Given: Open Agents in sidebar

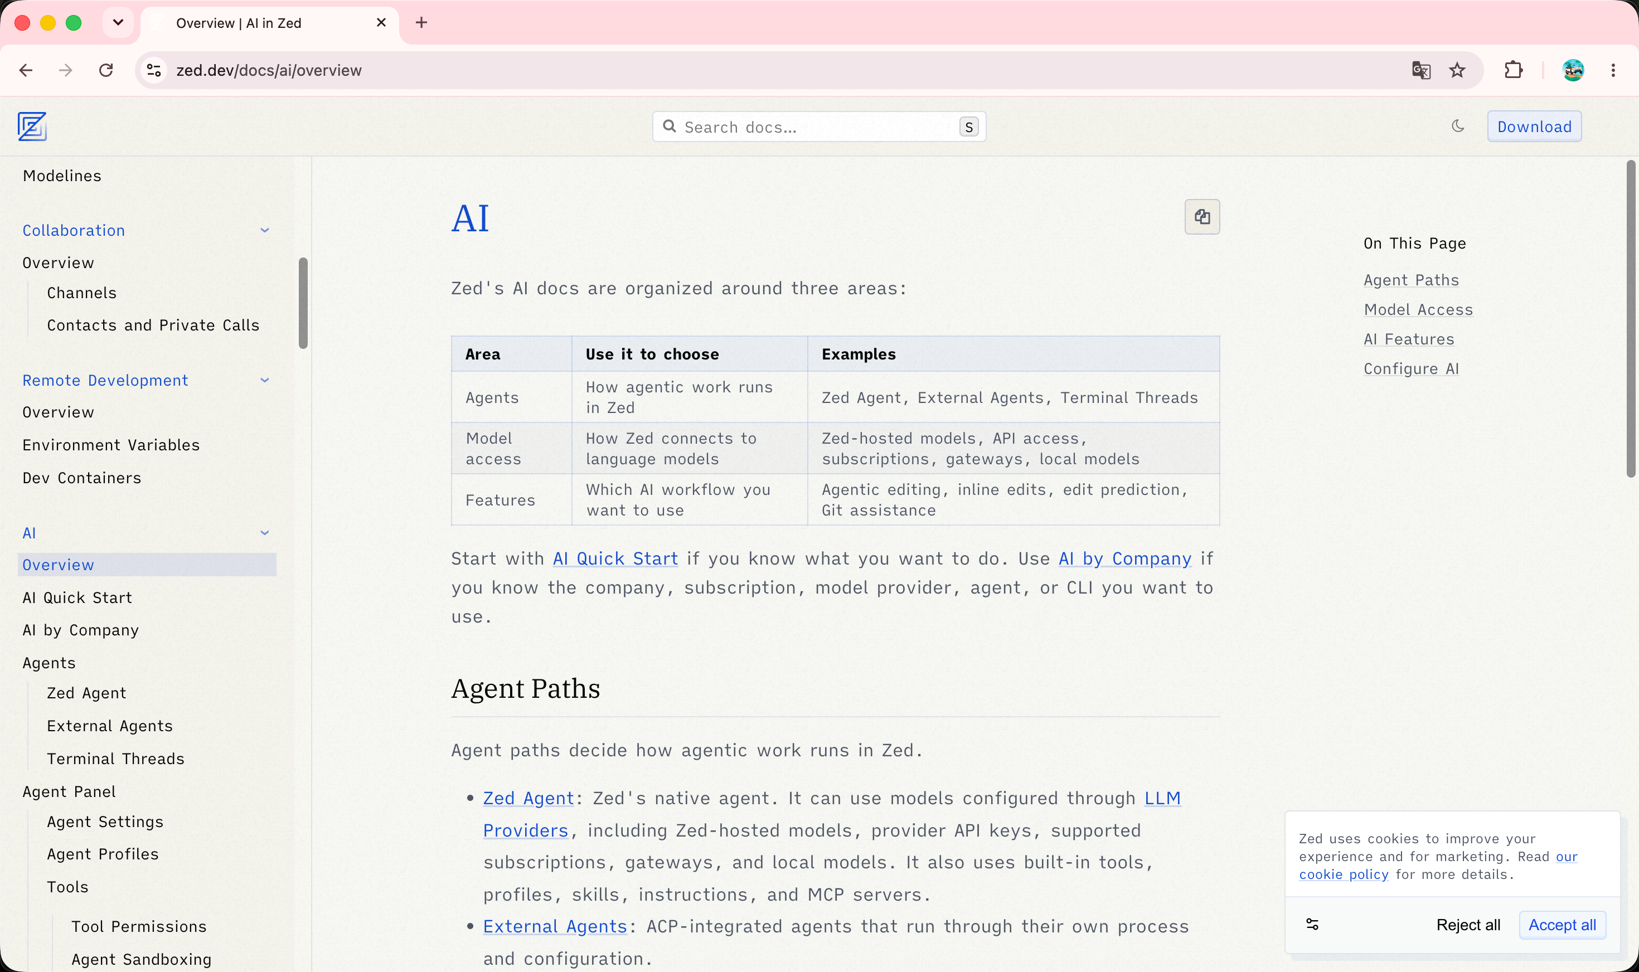Looking at the screenshot, I should 49,663.
